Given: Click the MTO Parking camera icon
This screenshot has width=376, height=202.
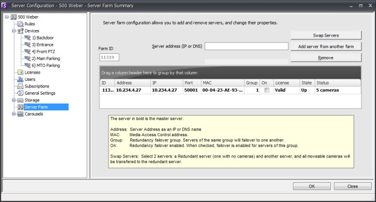Looking at the screenshot, I should pos(28,65).
